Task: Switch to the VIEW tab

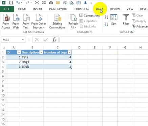Action: coord(130,9)
